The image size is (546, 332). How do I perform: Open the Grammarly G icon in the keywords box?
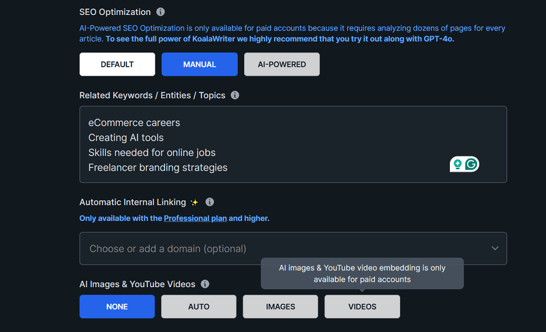point(471,164)
